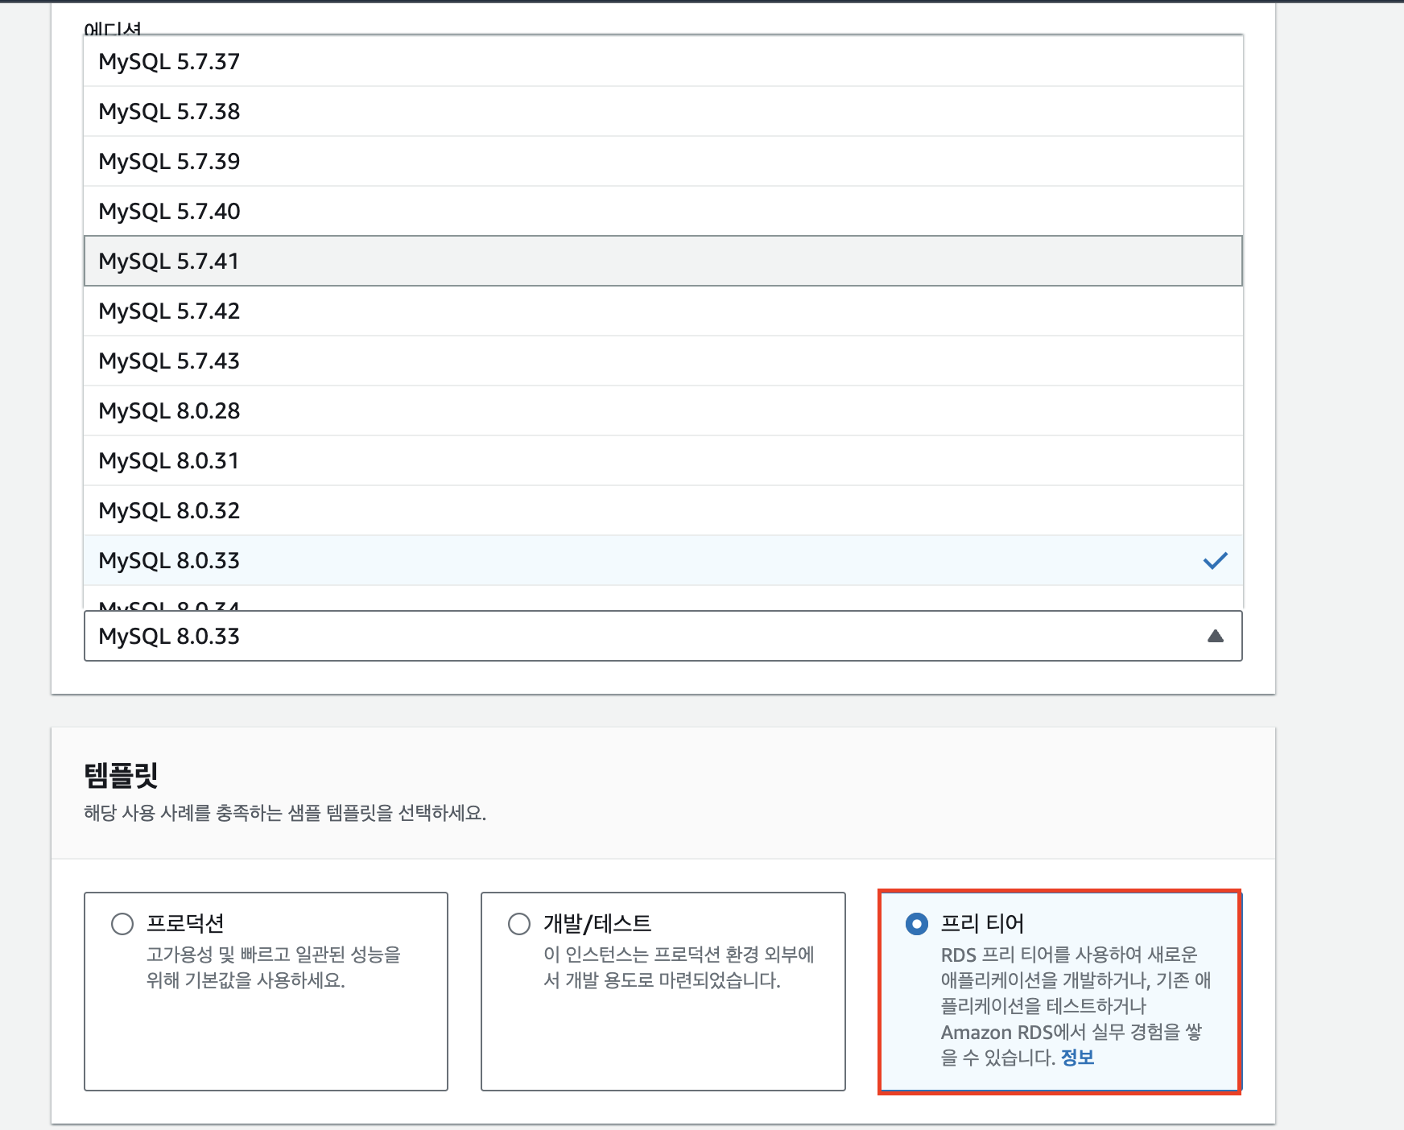Select MySQL 5.7.37 from the version list
Viewport: 1404px width, 1130px height.
[663, 61]
